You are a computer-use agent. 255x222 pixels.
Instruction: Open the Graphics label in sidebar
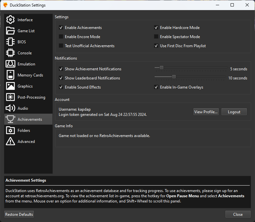(25, 86)
